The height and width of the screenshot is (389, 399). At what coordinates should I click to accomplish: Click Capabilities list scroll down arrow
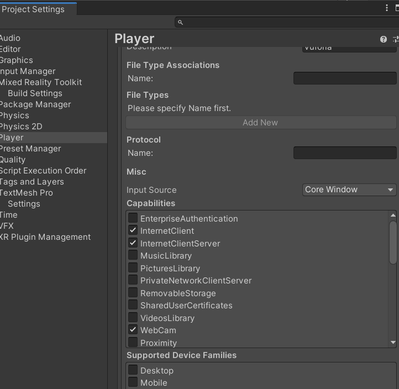click(393, 343)
